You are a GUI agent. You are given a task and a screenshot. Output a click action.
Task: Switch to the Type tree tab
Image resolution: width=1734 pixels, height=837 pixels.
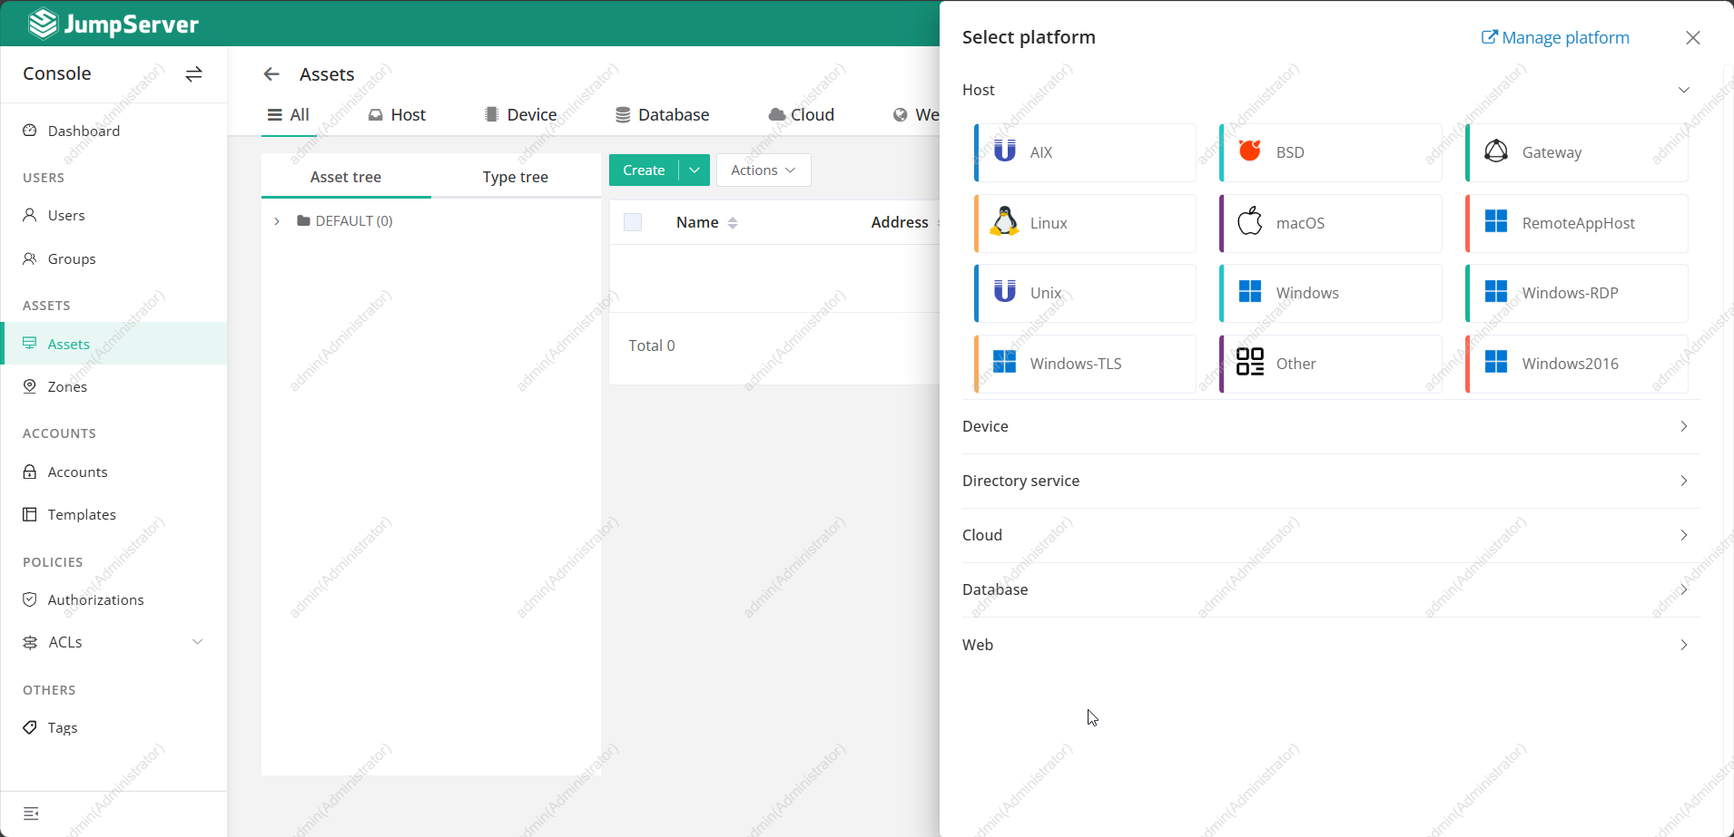(515, 177)
